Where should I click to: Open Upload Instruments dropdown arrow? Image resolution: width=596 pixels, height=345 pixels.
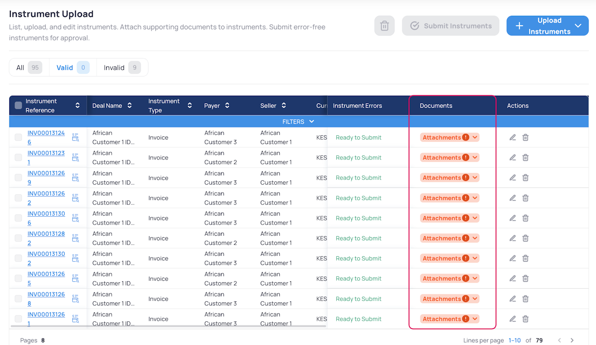[578, 26]
